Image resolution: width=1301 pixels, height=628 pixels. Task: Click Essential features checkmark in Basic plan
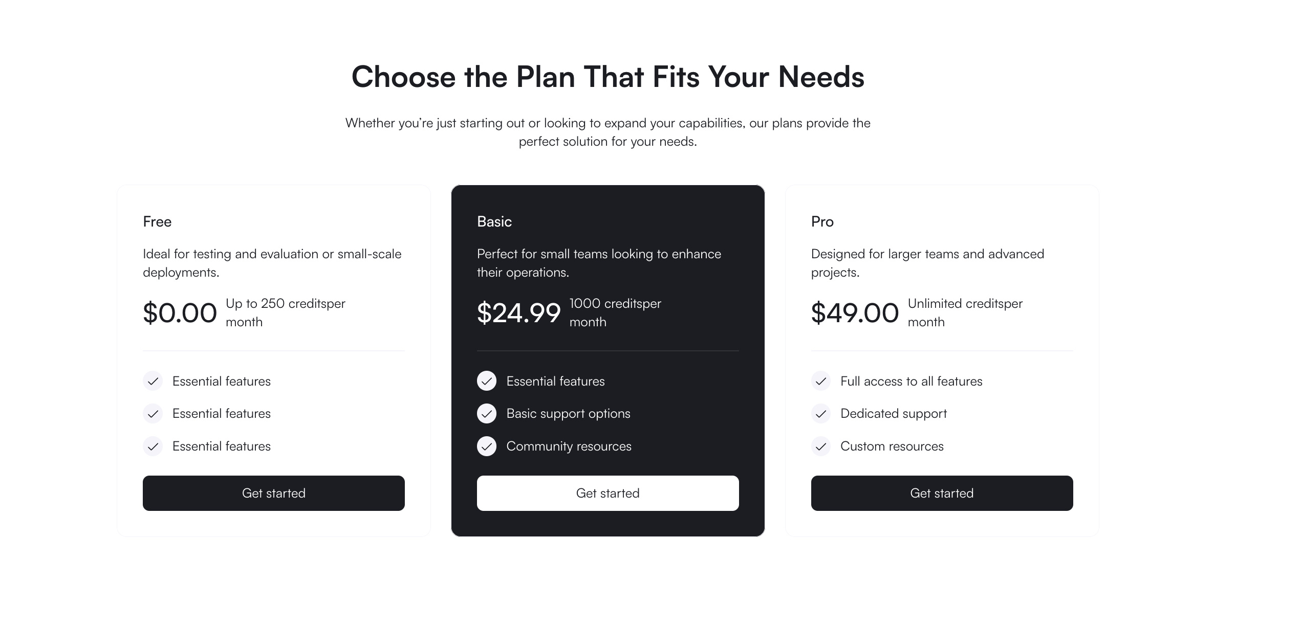[486, 382]
